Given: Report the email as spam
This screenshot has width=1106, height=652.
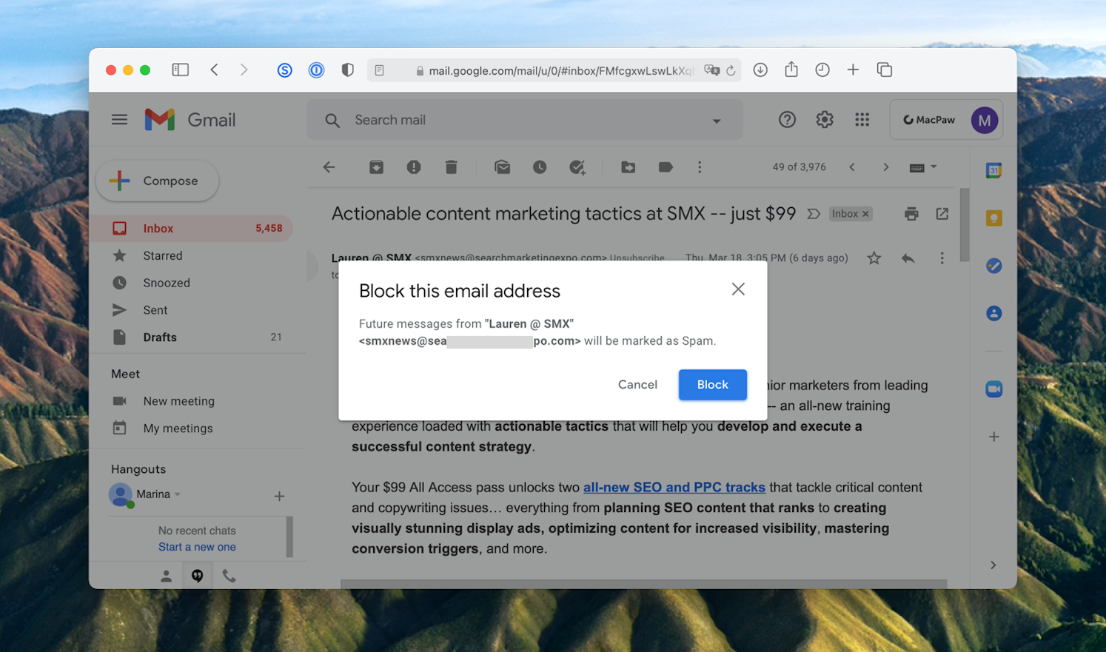Looking at the screenshot, I should [x=414, y=167].
